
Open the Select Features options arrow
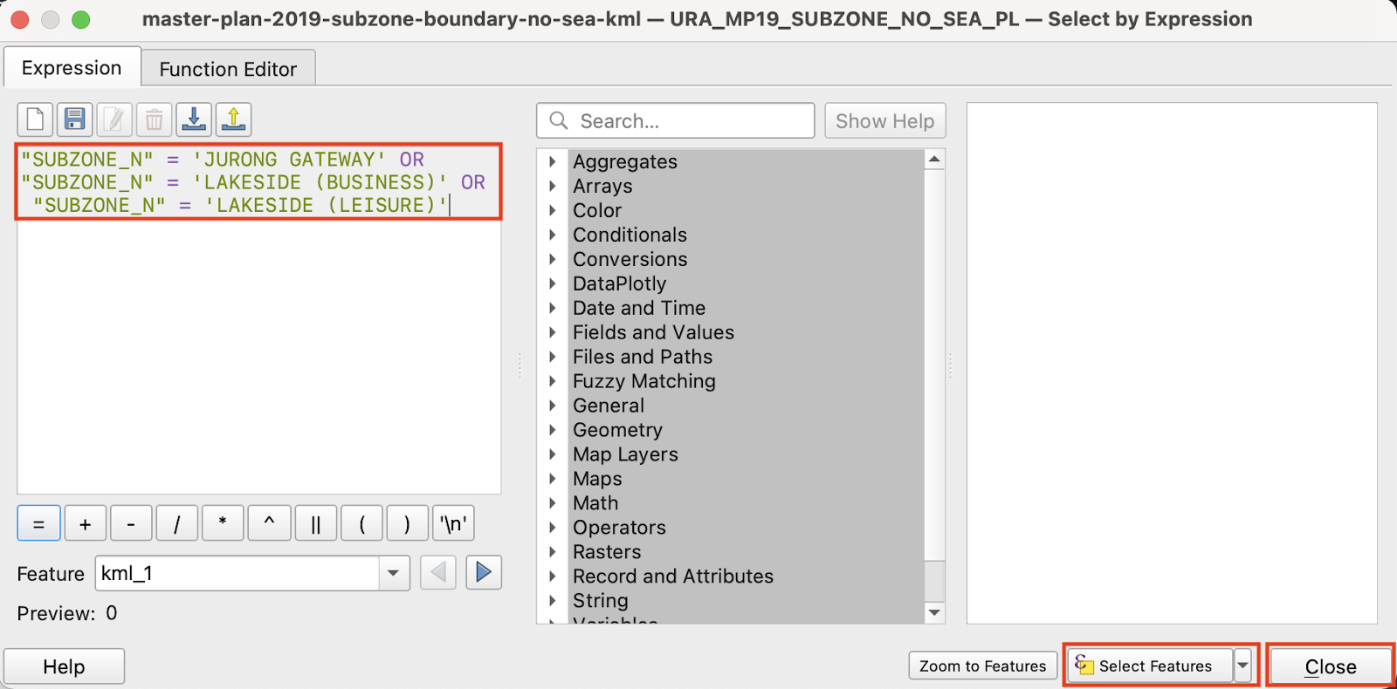click(1242, 665)
